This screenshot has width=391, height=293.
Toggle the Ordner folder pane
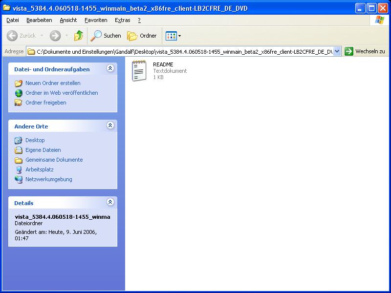142,36
